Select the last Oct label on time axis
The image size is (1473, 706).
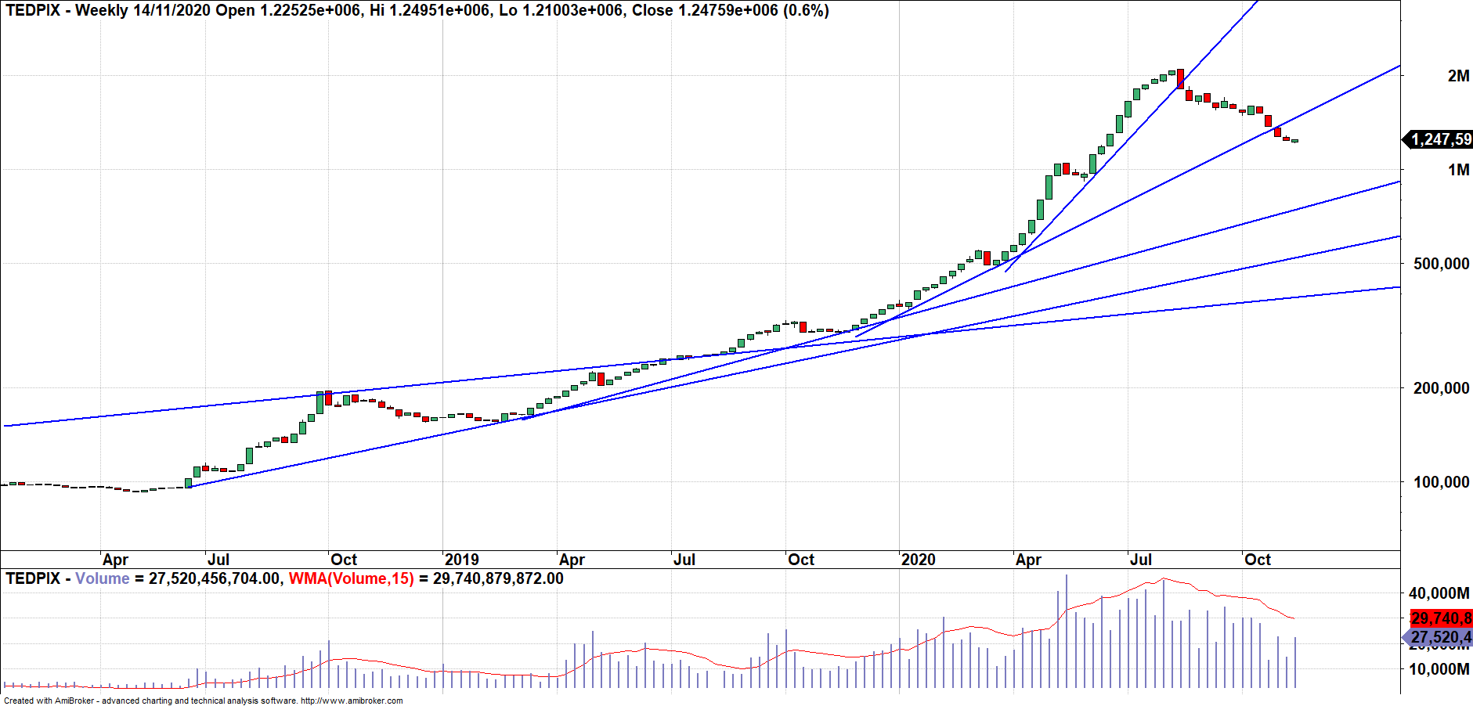[1257, 560]
